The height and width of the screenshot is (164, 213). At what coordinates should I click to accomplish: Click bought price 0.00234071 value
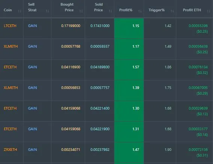[x=70, y=150]
